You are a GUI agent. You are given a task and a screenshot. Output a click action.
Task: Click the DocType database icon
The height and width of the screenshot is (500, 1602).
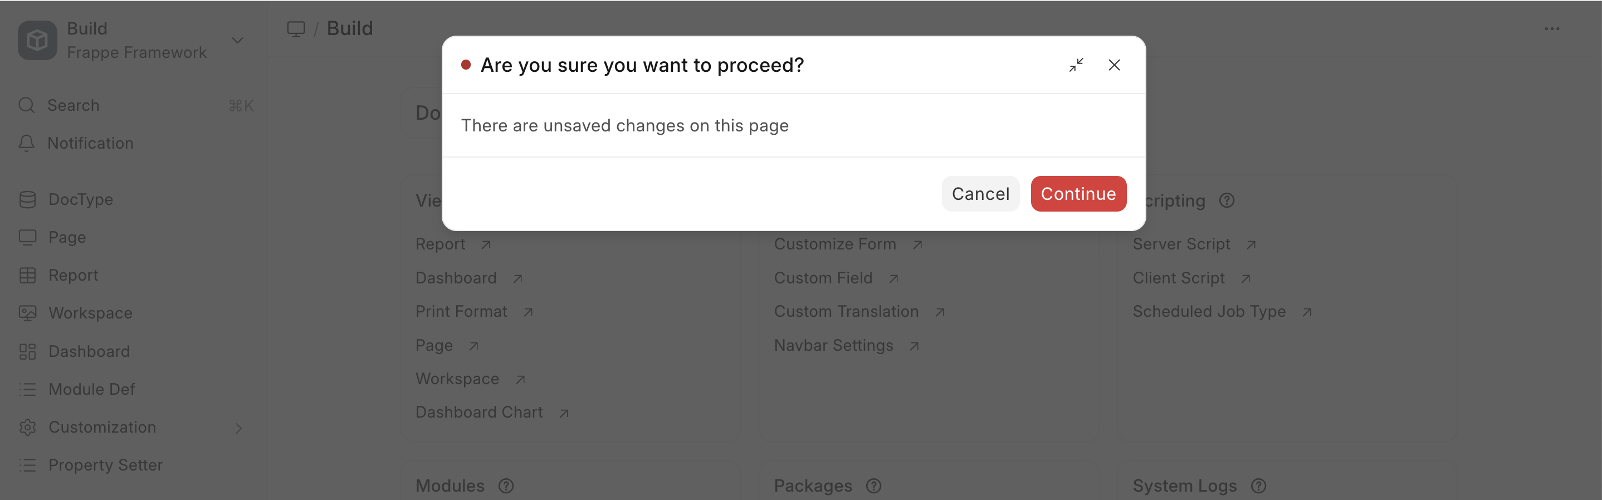pos(27,200)
